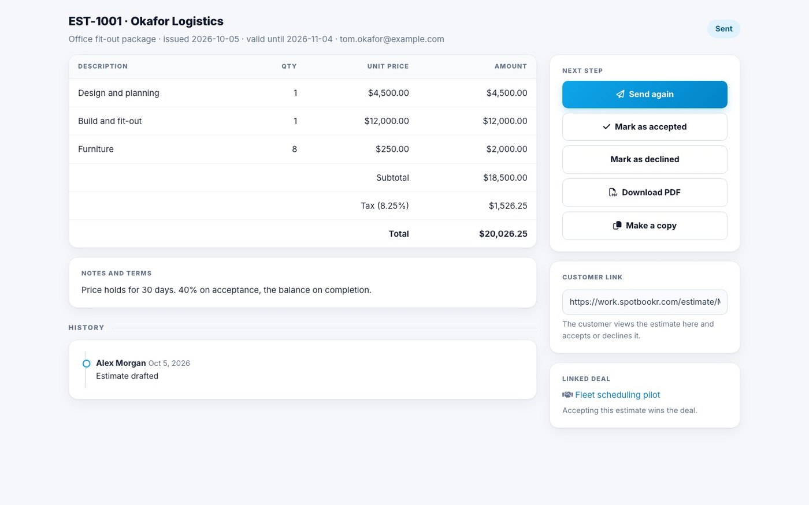
Task: Click the $12,000.00 amount for Build and fit-out
Action: click(x=505, y=121)
